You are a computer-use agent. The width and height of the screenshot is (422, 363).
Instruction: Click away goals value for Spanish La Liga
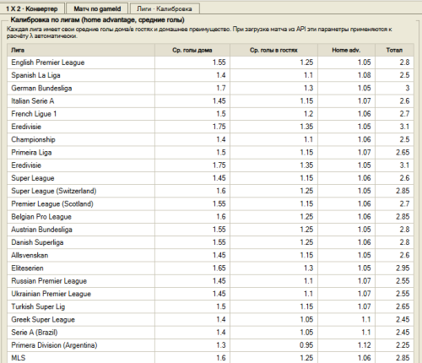coord(274,75)
